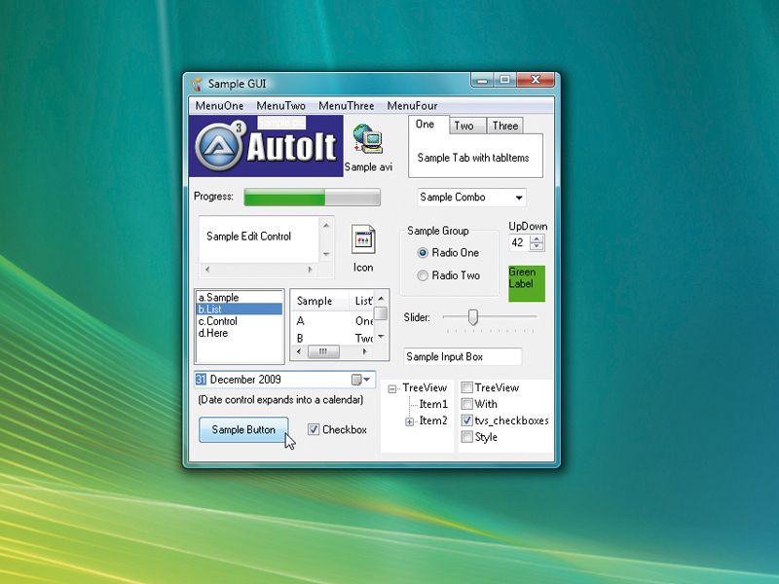
Task: Select c.Control in the list box
Action: pyautogui.click(x=240, y=321)
